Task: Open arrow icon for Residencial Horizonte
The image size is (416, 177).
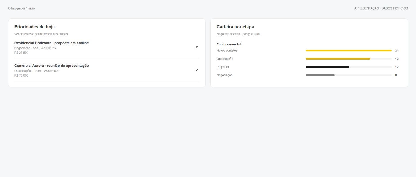Action: [x=197, y=47]
